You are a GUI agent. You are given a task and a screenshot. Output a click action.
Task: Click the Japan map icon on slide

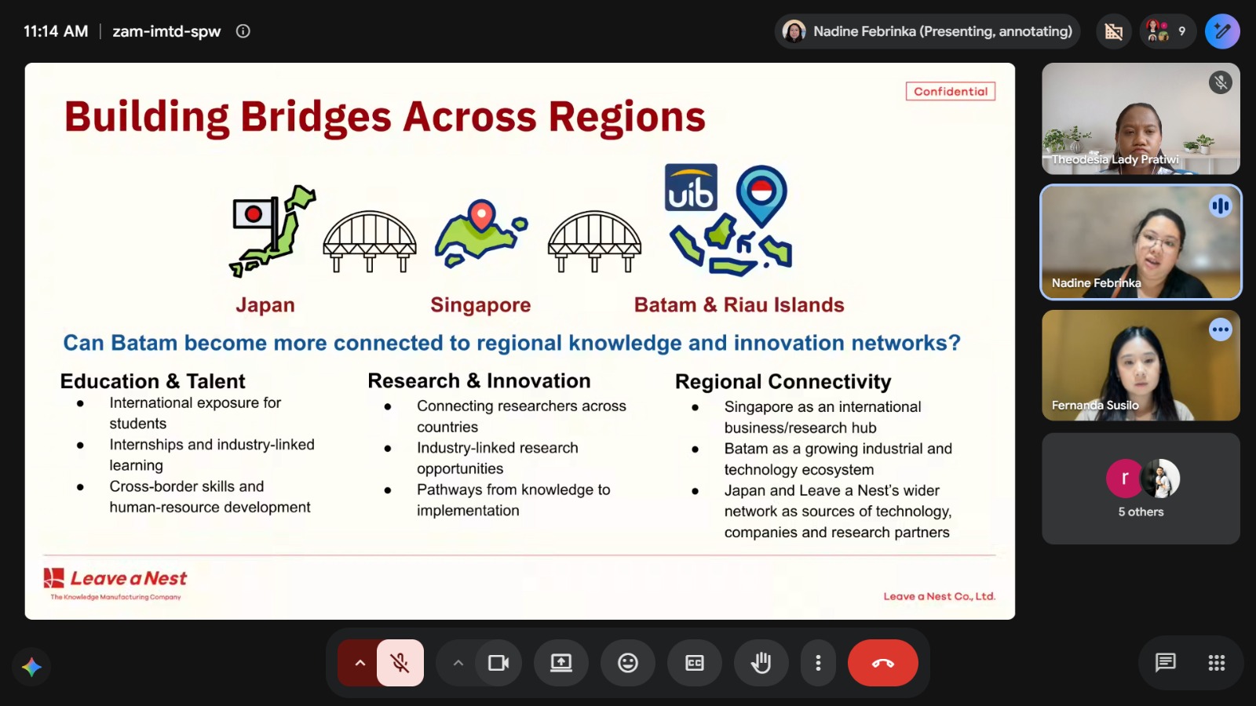[272, 231]
